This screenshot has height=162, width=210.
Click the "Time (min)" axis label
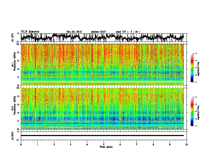pyautogui.click(x=106, y=147)
